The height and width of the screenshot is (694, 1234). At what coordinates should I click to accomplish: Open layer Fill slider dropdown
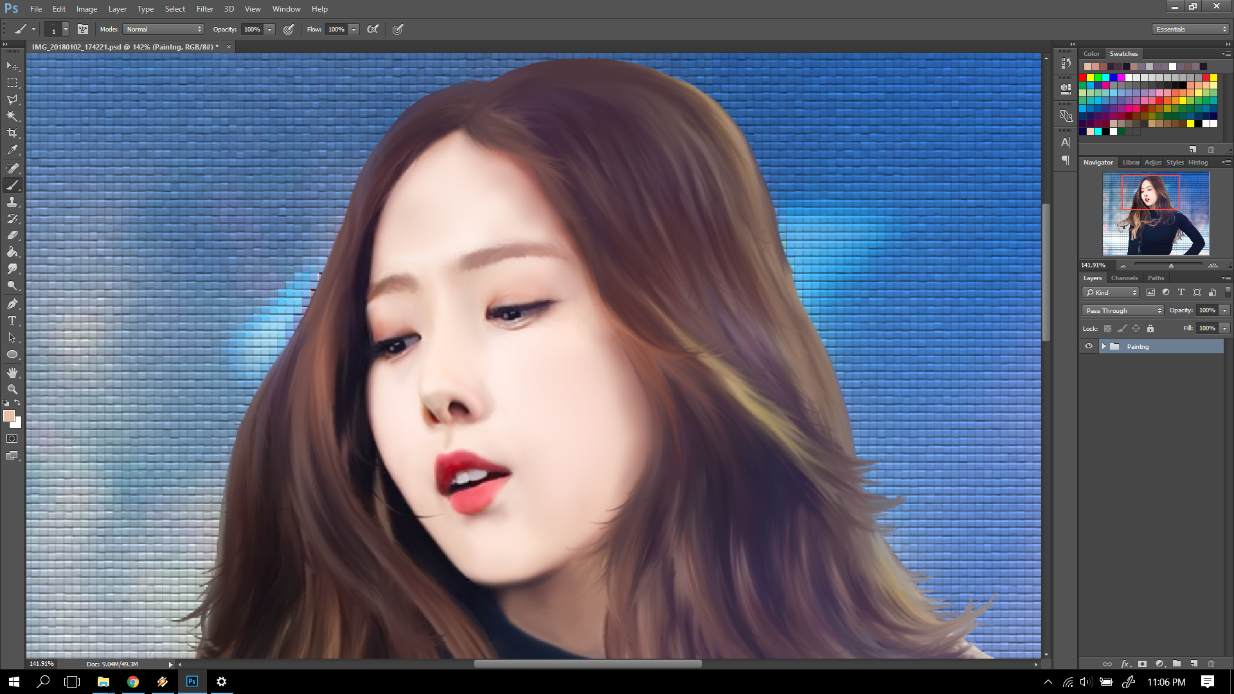1225,328
